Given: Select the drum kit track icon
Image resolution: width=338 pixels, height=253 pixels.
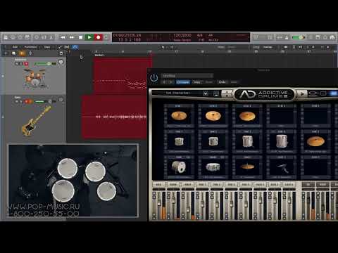Looking at the screenshot, I should tap(35, 79).
